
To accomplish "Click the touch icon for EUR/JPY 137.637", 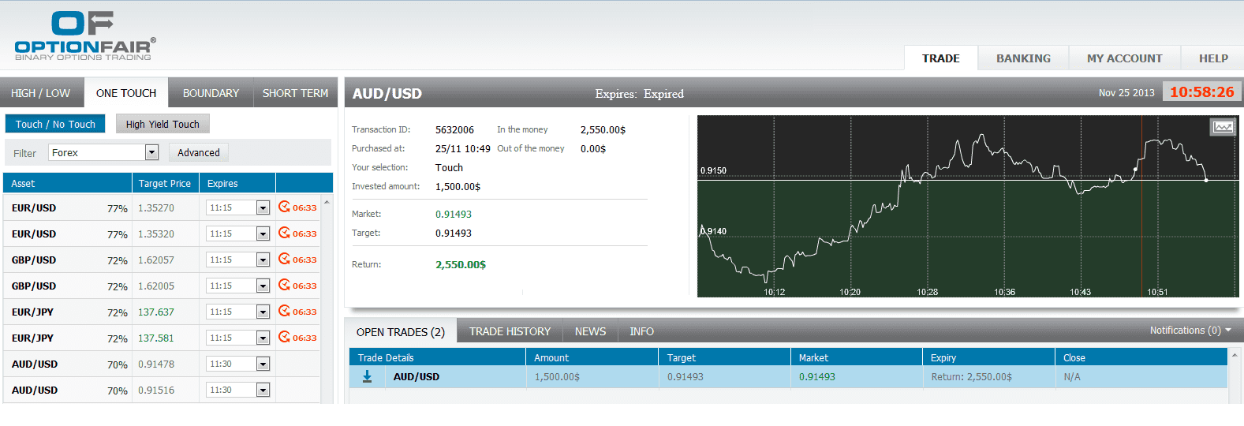I will (285, 312).
